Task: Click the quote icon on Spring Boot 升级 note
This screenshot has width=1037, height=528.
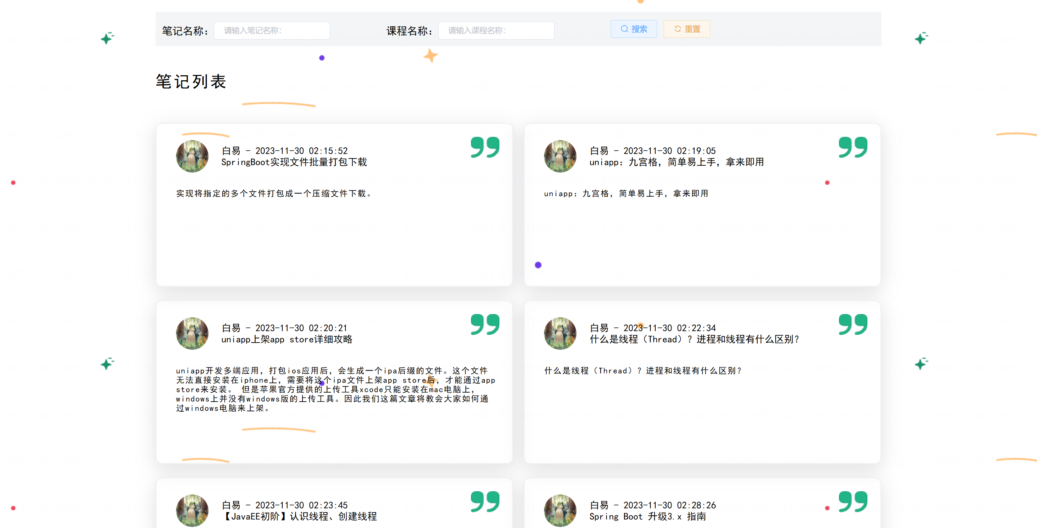Action: pyautogui.click(x=853, y=501)
